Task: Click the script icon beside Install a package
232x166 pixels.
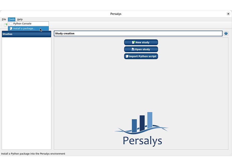Action: [11, 28]
